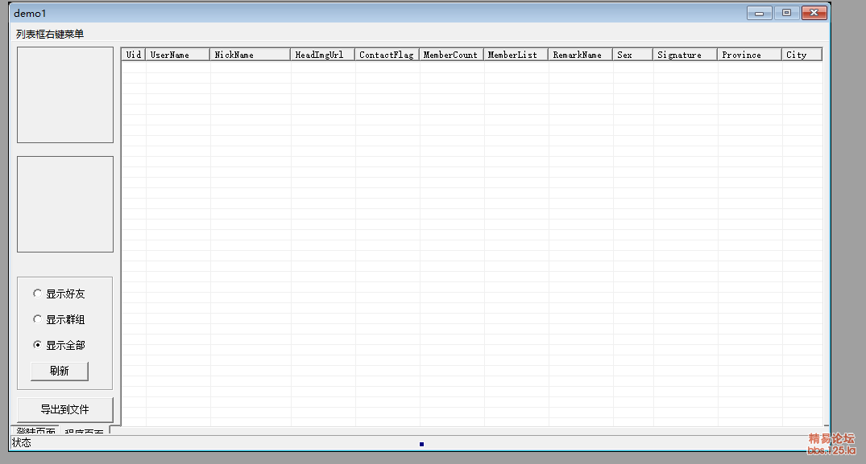The width and height of the screenshot is (866, 464).
Task: Select the HeadImgUrl column header
Action: (x=322, y=55)
